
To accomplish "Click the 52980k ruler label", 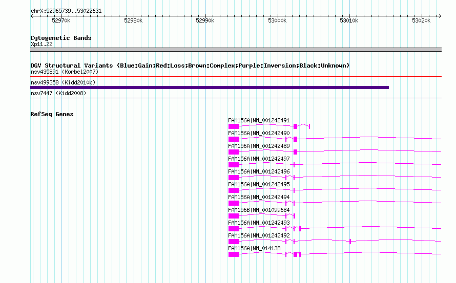I will pyautogui.click(x=133, y=20).
